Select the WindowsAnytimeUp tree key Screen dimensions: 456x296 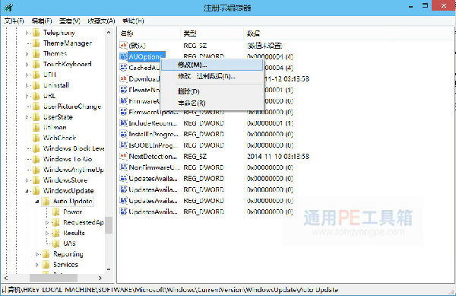tap(73, 170)
